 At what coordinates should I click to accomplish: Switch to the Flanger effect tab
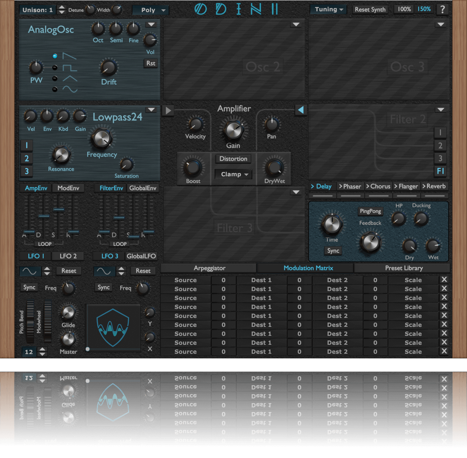click(406, 186)
